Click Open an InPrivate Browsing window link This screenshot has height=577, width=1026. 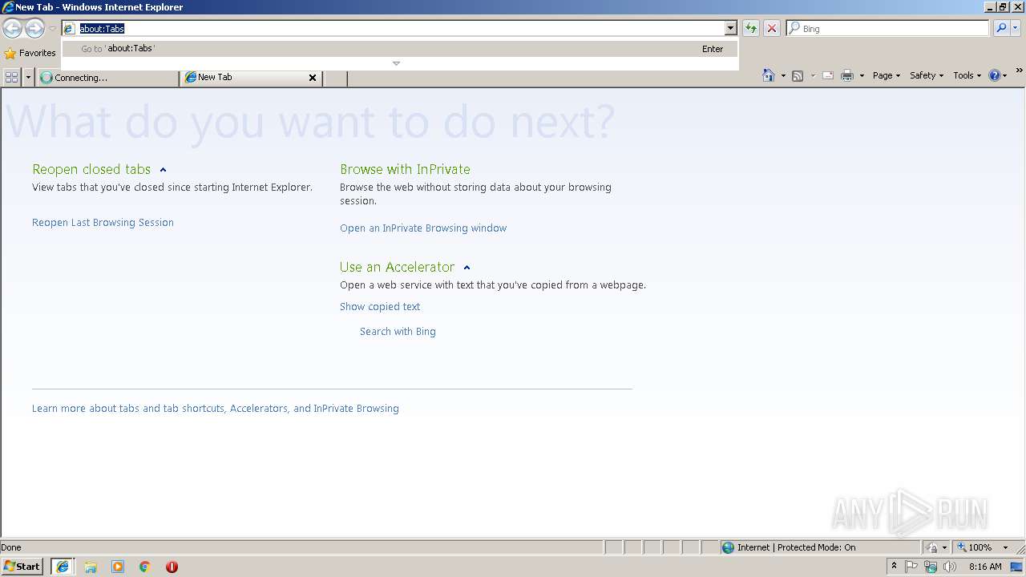pos(423,228)
